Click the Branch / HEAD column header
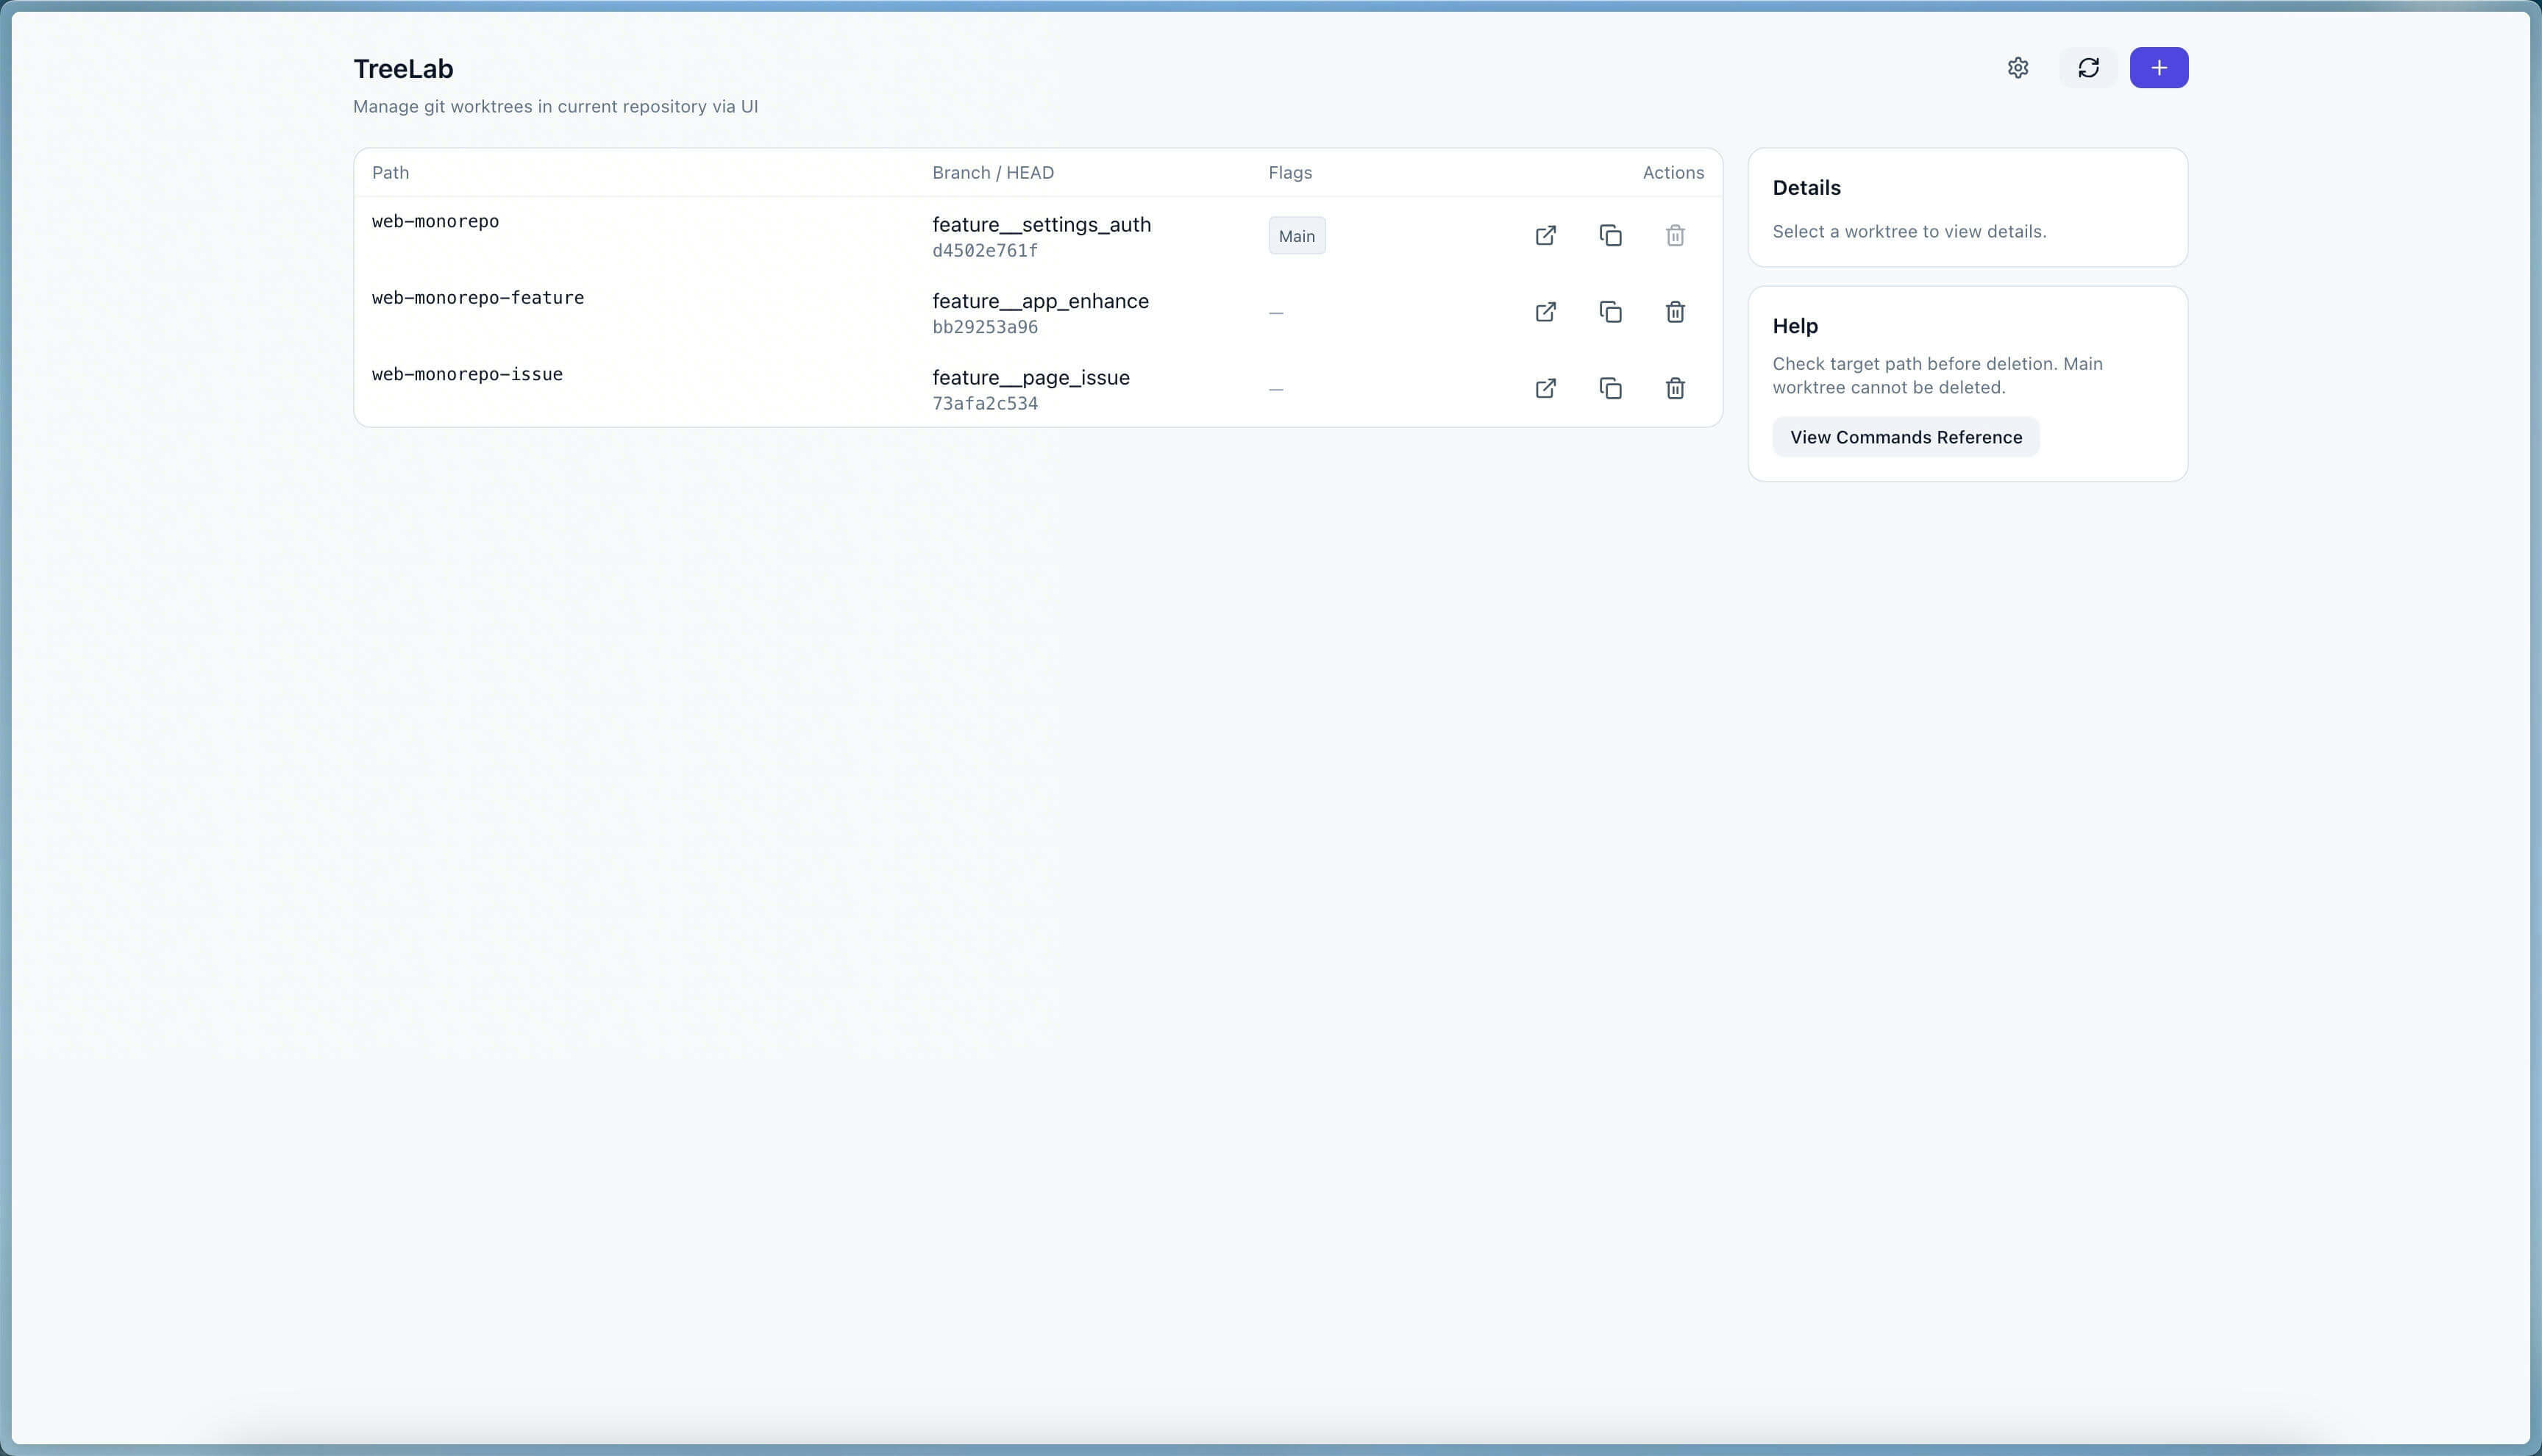 [x=992, y=173]
